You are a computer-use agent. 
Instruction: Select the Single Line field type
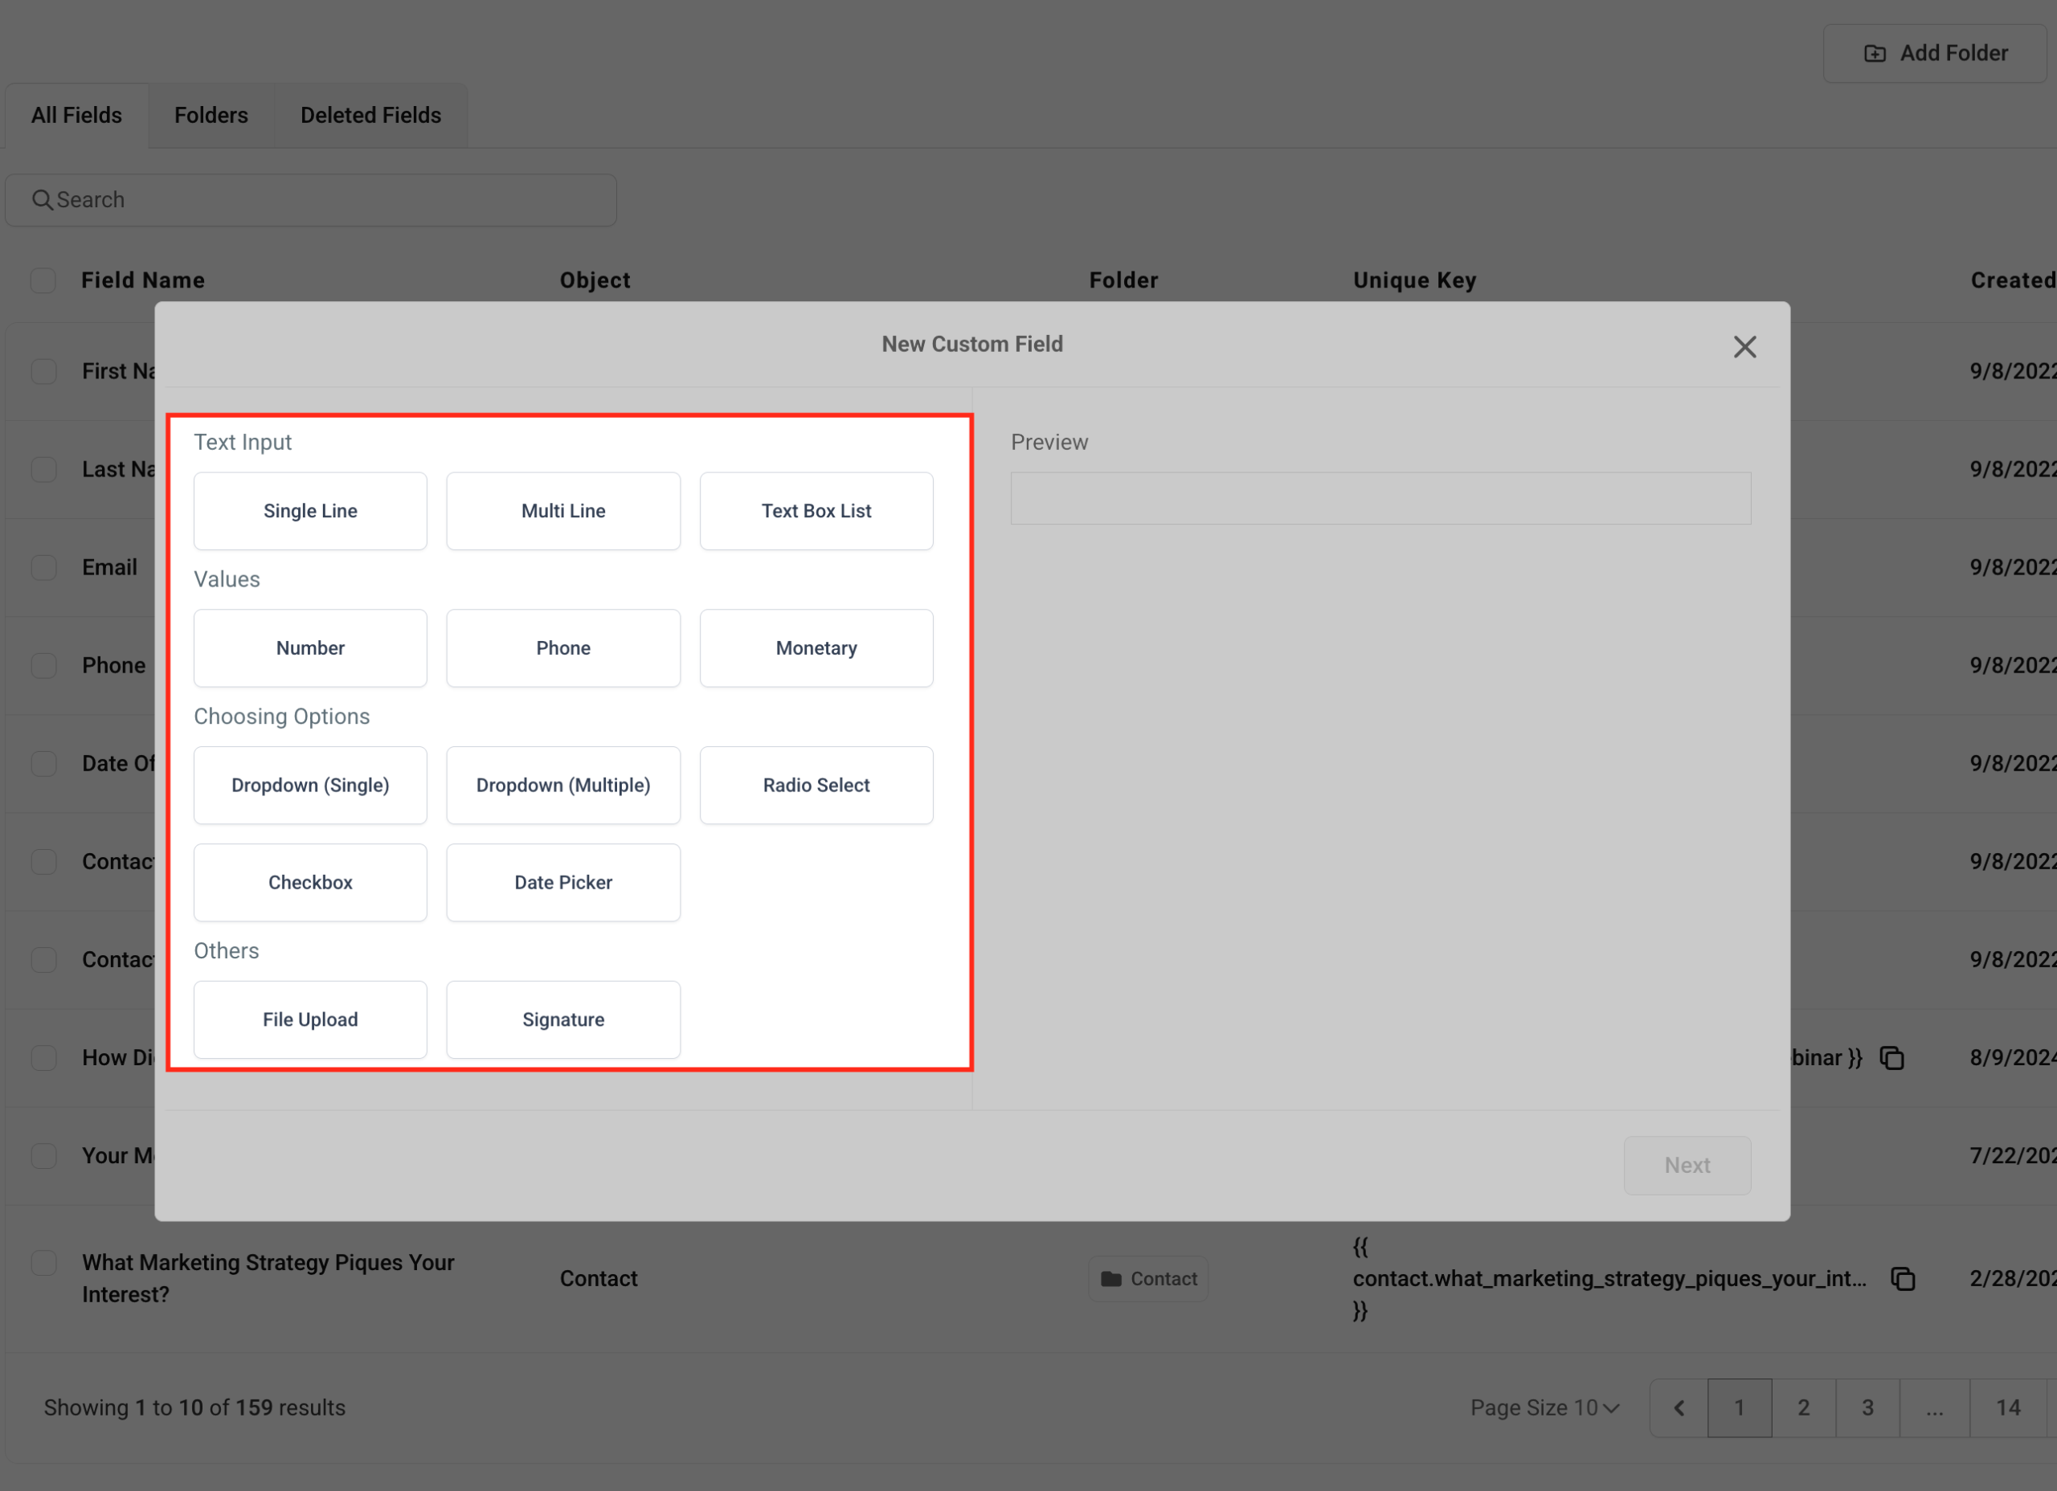(309, 511)
